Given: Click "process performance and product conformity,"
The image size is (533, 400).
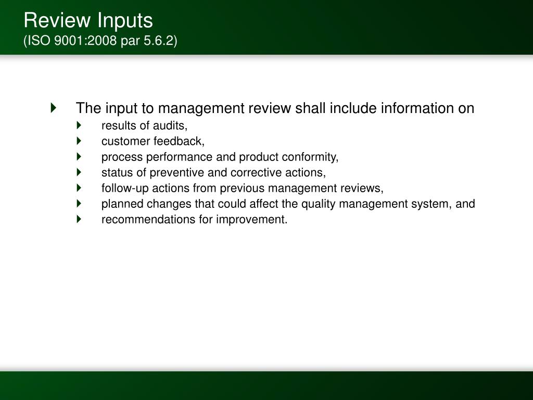Looking at the screenshot, I should 220,157.
